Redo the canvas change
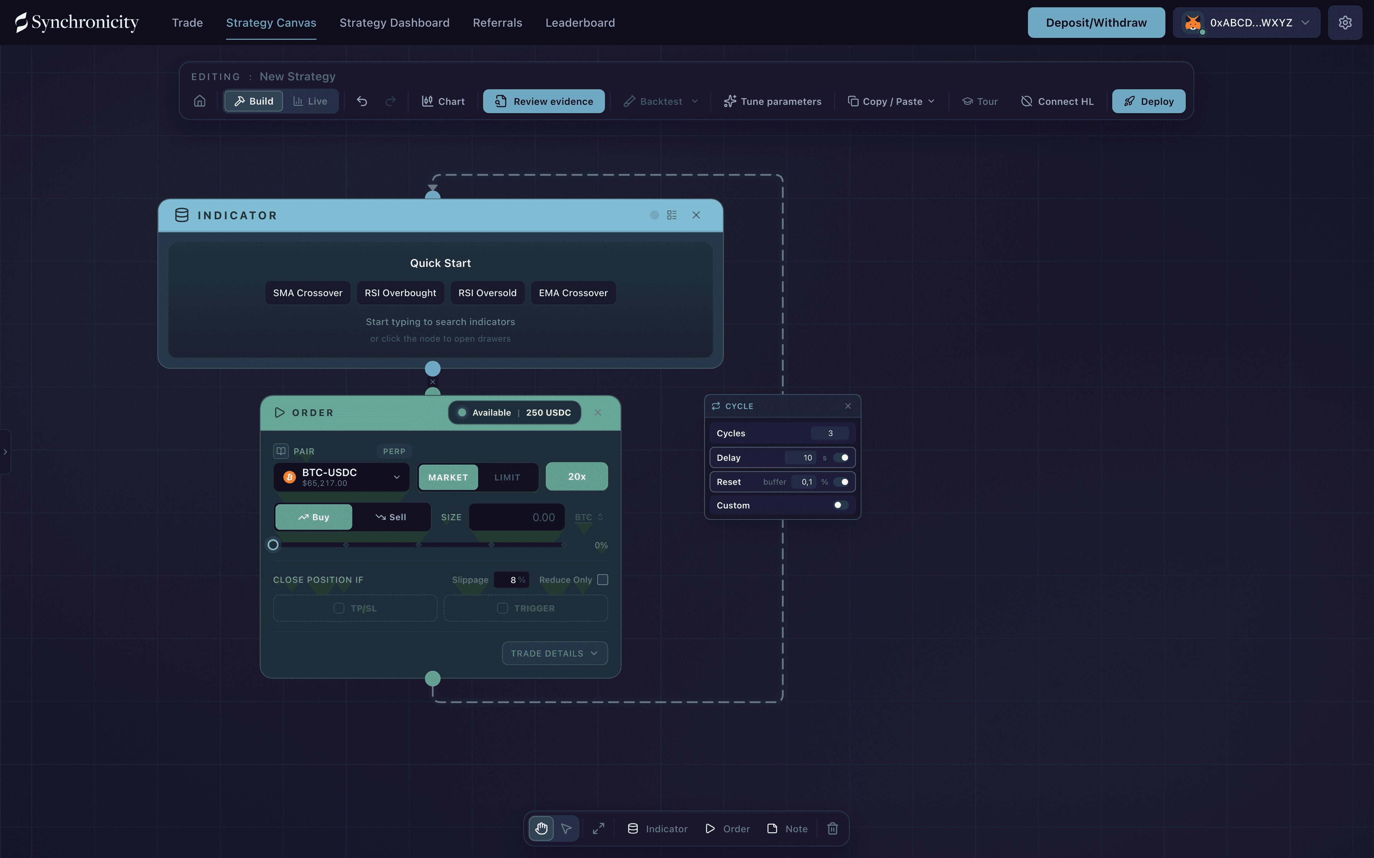 [x=391, y=101]
